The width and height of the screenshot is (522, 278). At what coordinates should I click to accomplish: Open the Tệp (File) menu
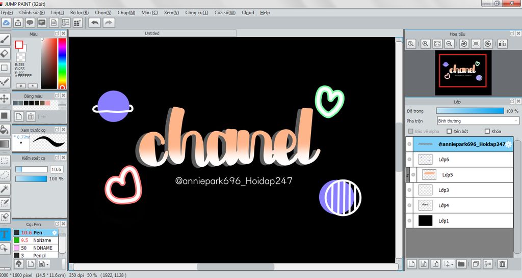(x=6, y=13)
